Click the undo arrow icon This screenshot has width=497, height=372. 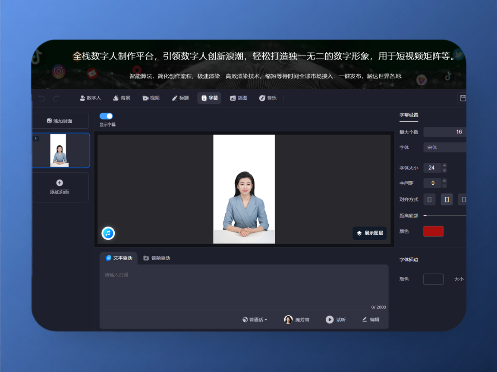(41, 98)
